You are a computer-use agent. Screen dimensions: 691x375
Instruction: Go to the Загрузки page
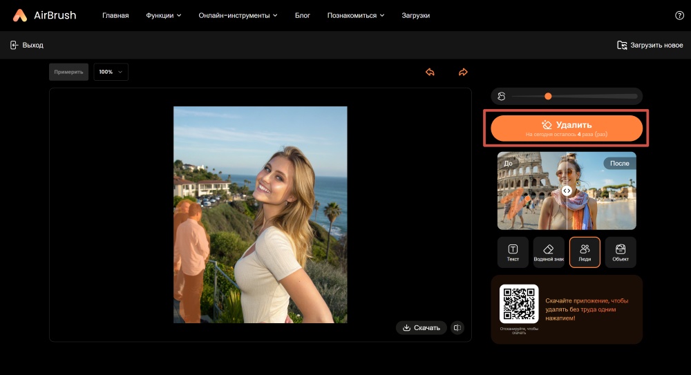[415, 15]
